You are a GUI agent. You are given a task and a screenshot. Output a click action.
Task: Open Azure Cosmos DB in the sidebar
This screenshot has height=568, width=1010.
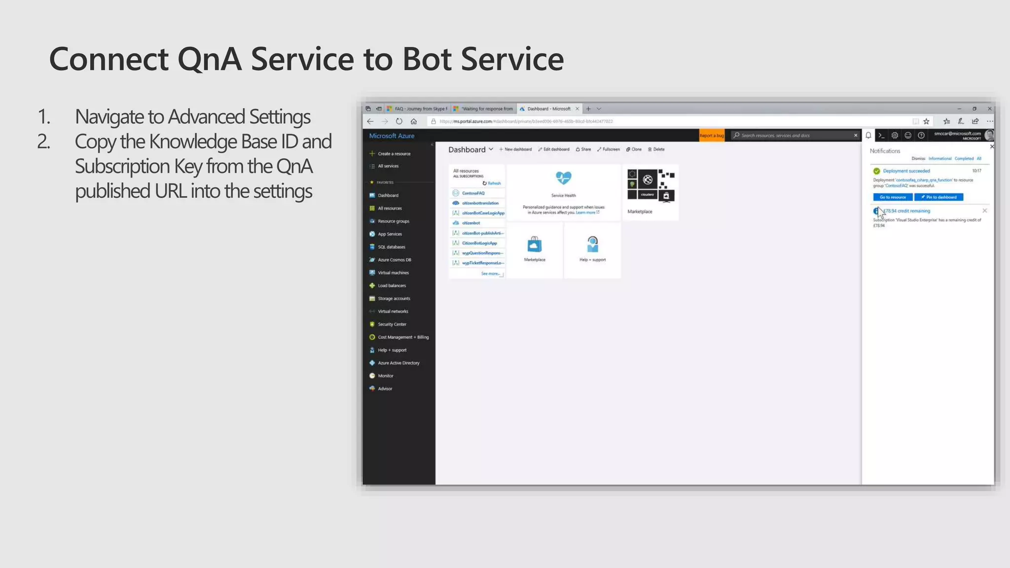click(x=394, y=260)
